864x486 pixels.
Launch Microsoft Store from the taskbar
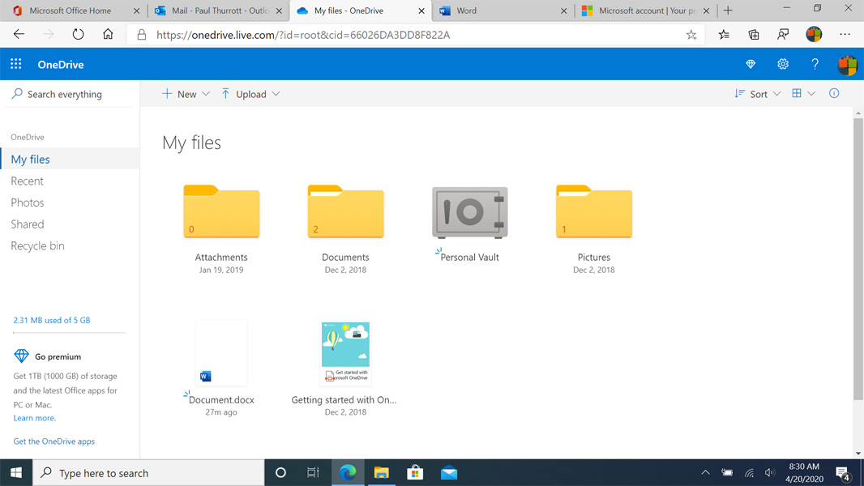tap(415, 473)
